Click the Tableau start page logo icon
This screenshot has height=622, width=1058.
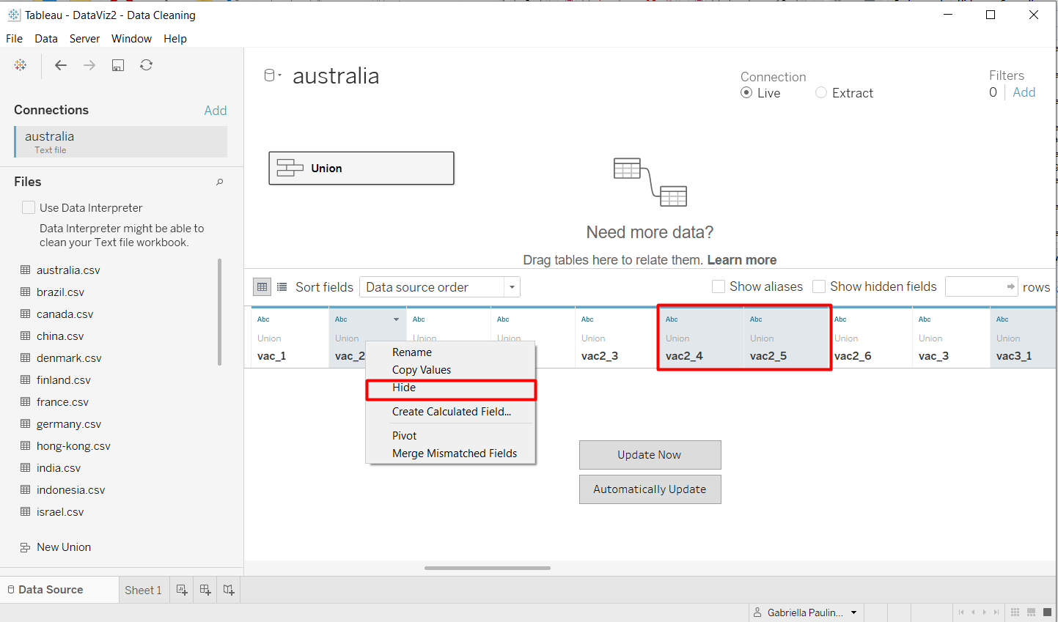point(21,65)
